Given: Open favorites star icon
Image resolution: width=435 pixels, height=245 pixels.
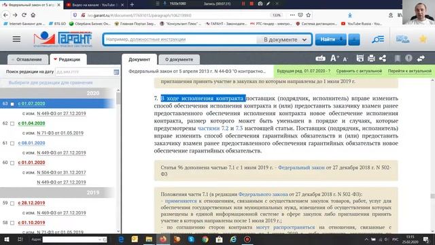Looking at the screenshot, I should 423,39.
